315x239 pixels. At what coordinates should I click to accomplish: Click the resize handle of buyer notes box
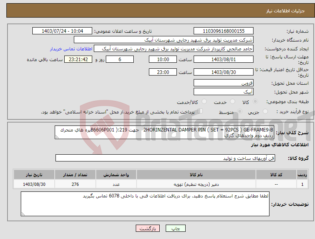23,214
